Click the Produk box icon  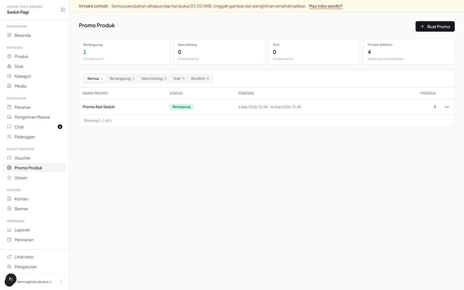tap(9, 56)
